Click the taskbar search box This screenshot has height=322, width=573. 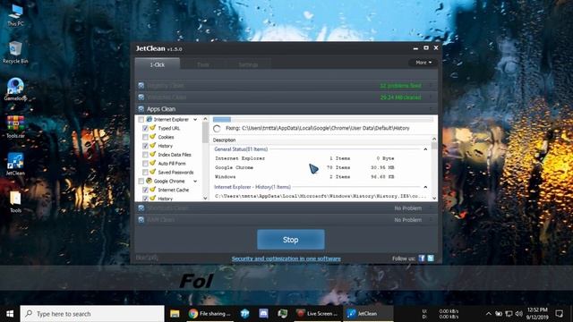tap(92, 314)
